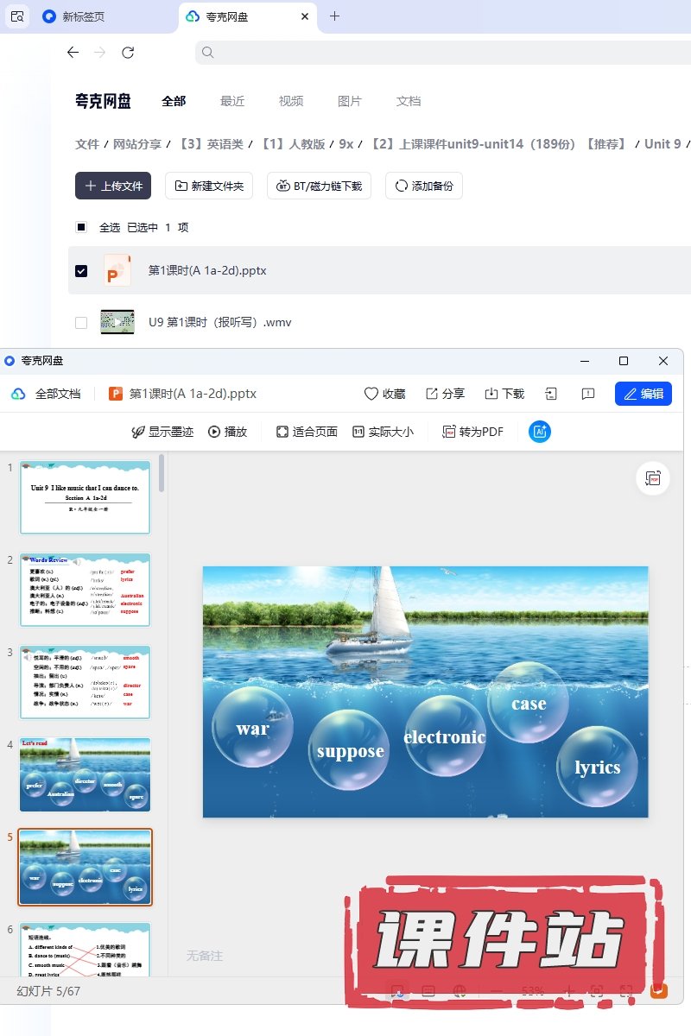This screenshot has width=691, height=1036.
Task: Click the 收藏 favorite heart icon
Action: (x=371, y=394)
